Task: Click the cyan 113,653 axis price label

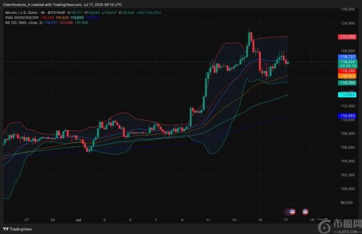Action: tap(348, 94)
